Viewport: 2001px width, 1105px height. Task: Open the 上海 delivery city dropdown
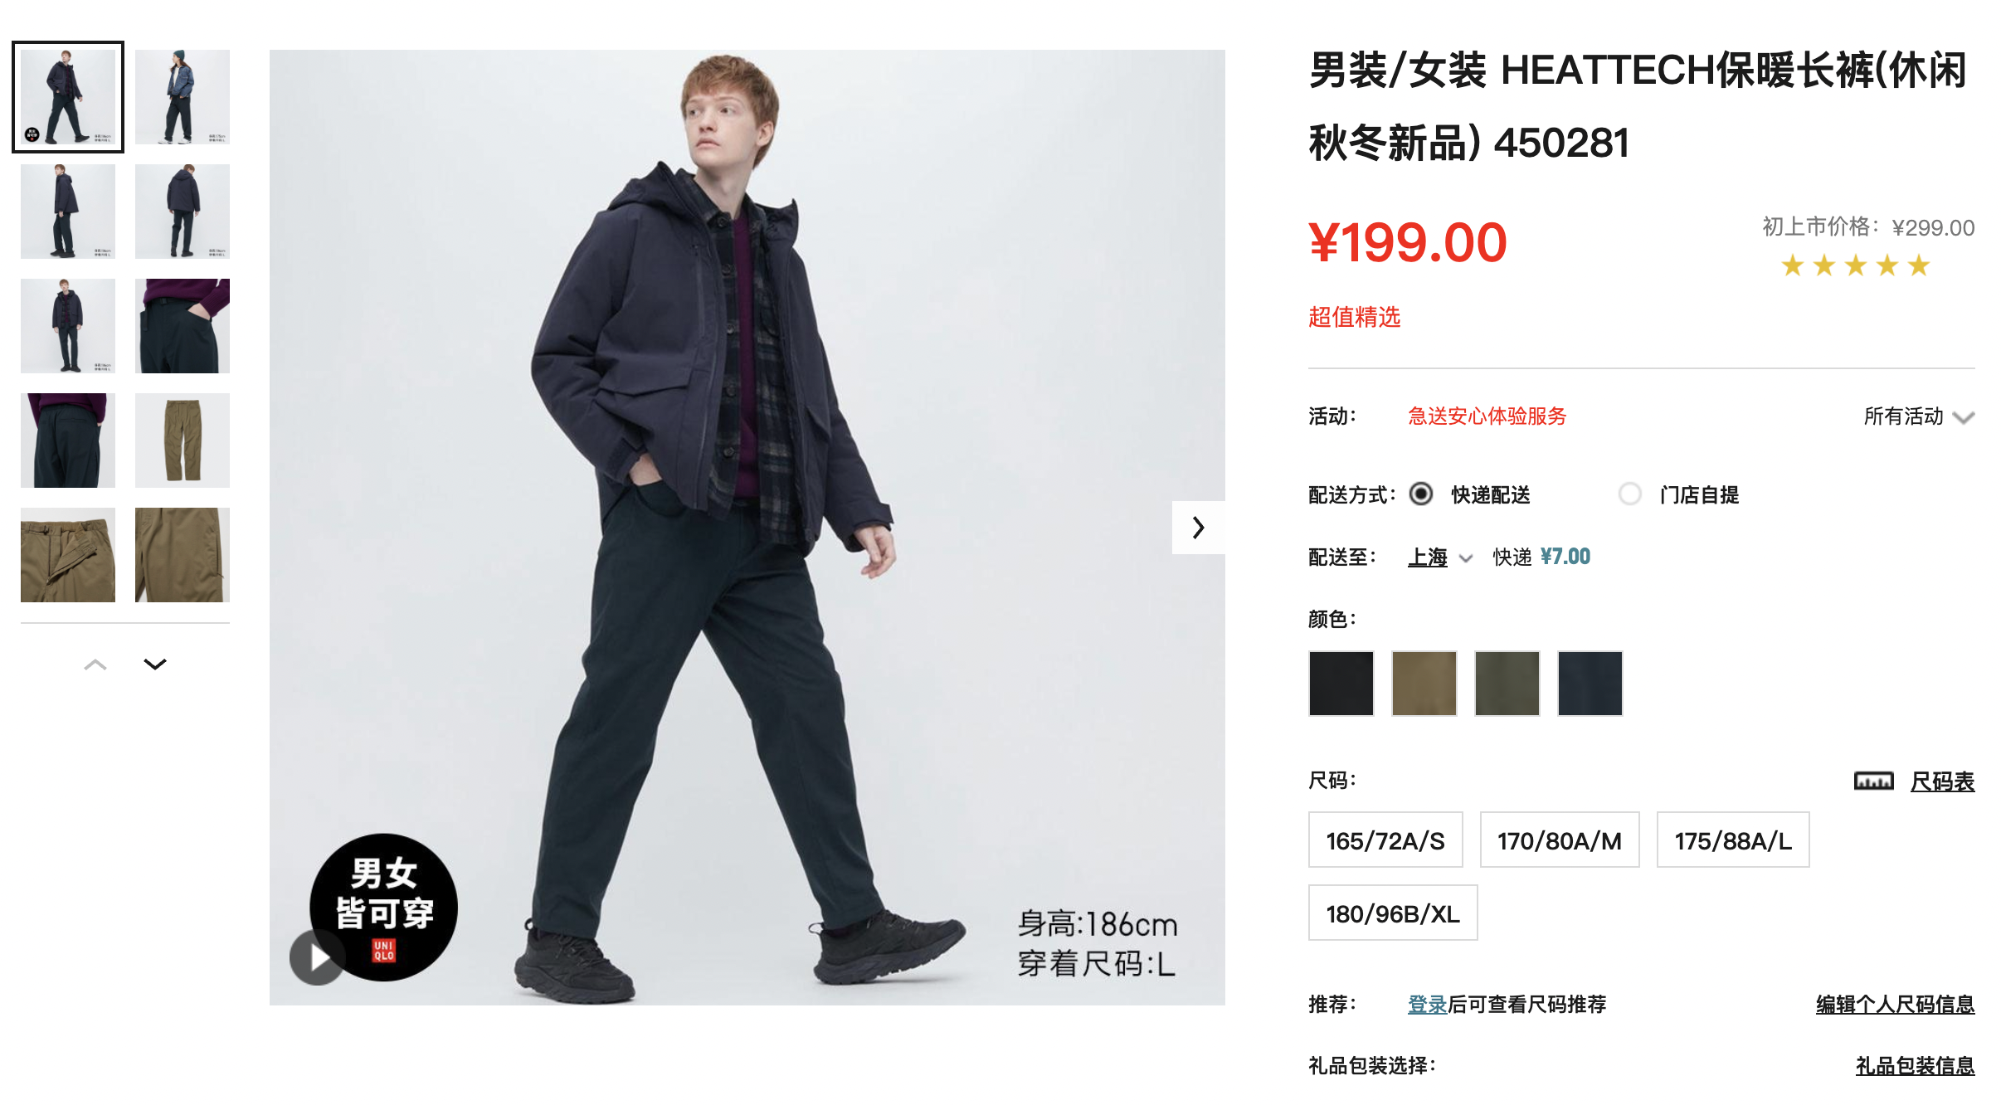point(1440,557)
